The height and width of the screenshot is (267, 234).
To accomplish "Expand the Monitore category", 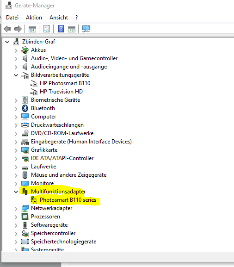I will pos(16,184).
